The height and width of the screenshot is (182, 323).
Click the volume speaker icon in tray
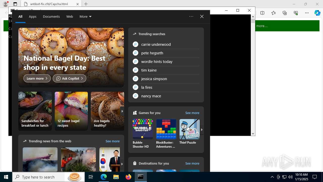pyautogui.click(x=290, y=177)
